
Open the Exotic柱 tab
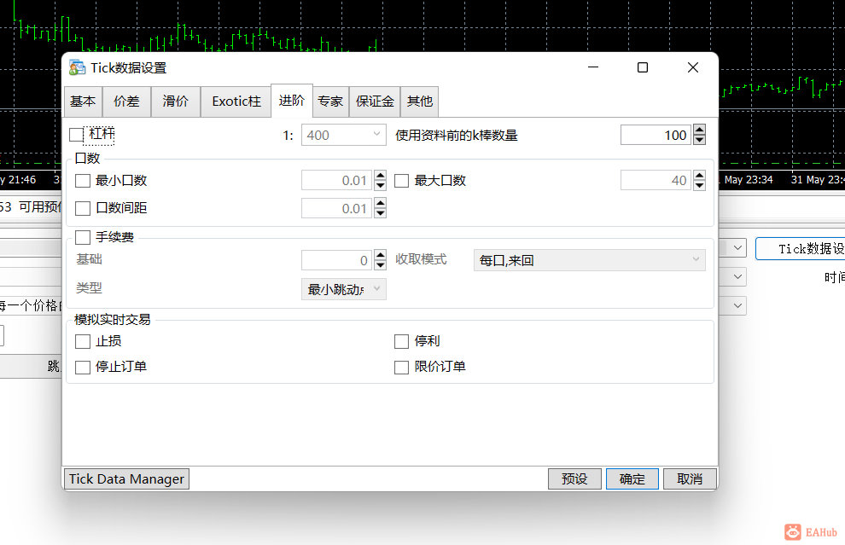(x=236, y=101)
